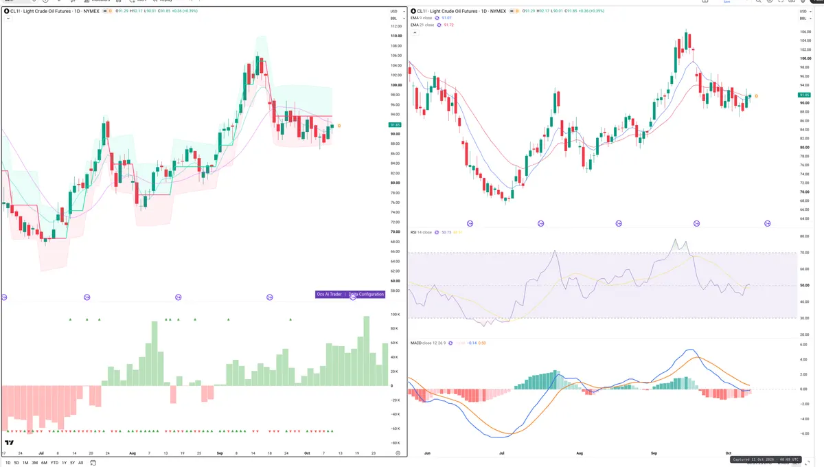Click the purple icon beside EMA 21 close
The width and height of the screenshot is (824, 467).
439,25
